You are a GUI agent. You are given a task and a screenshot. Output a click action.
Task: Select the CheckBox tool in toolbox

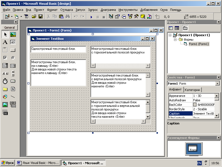tap(5, 58)
